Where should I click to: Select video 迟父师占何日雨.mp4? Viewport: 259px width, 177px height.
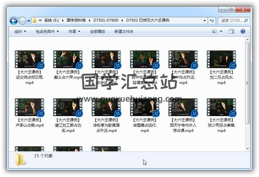30,67
